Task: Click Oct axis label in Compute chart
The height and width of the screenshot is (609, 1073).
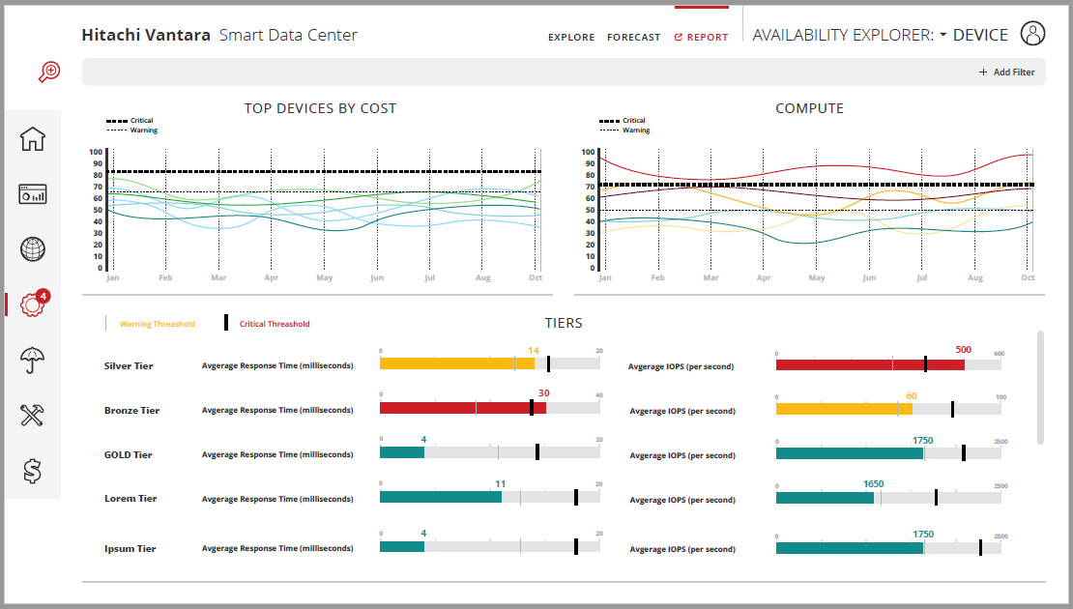Action: 1028,277
